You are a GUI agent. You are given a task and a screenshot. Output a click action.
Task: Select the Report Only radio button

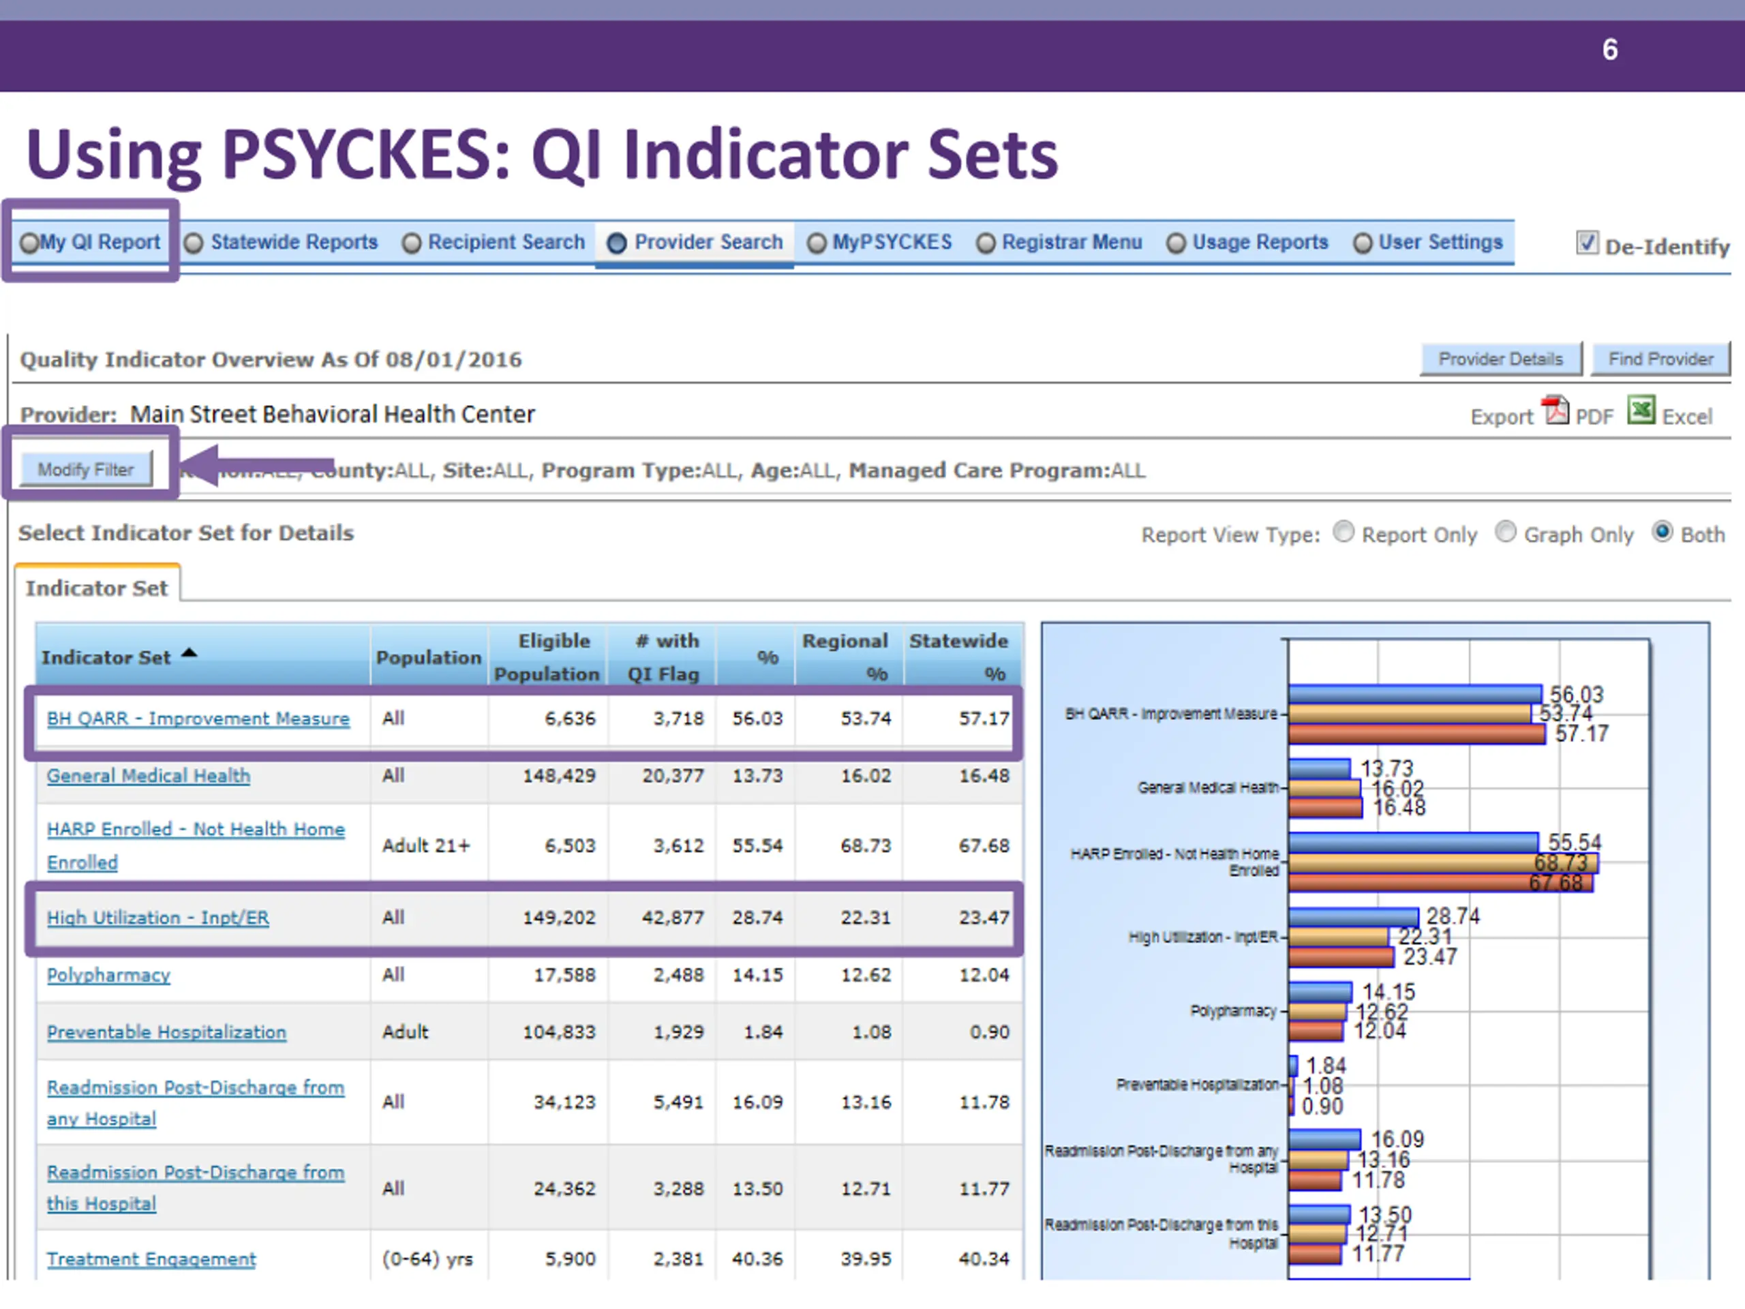(1344, 532)
